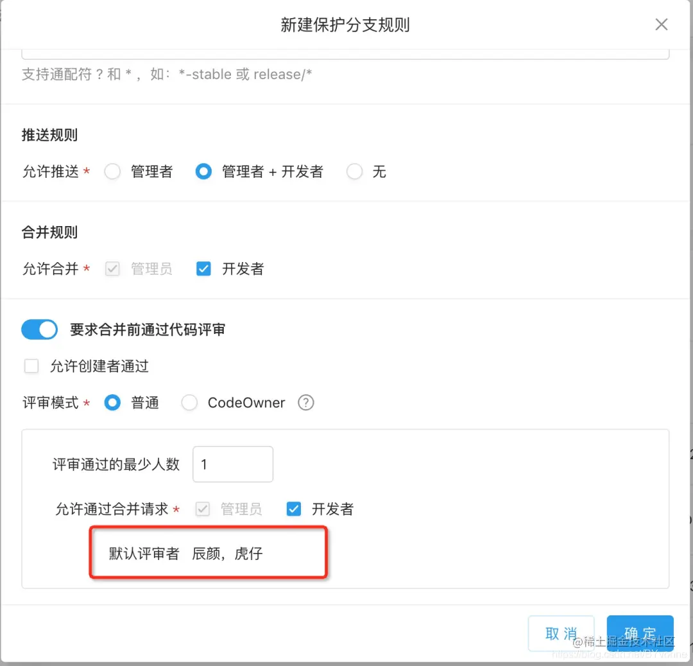The height and width of the screenshot is (666, 693).
Task: Edit the minimum reviewer count field showing 1
Action: 232,464
